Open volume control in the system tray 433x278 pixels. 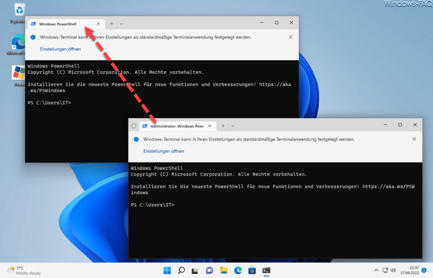[x=393, y=270]
